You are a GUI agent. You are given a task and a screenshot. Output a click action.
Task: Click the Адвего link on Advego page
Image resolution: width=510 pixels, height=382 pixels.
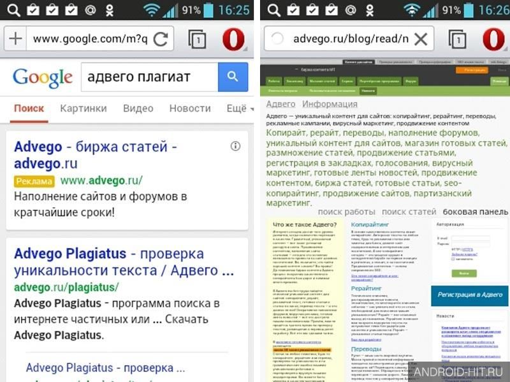280,104
